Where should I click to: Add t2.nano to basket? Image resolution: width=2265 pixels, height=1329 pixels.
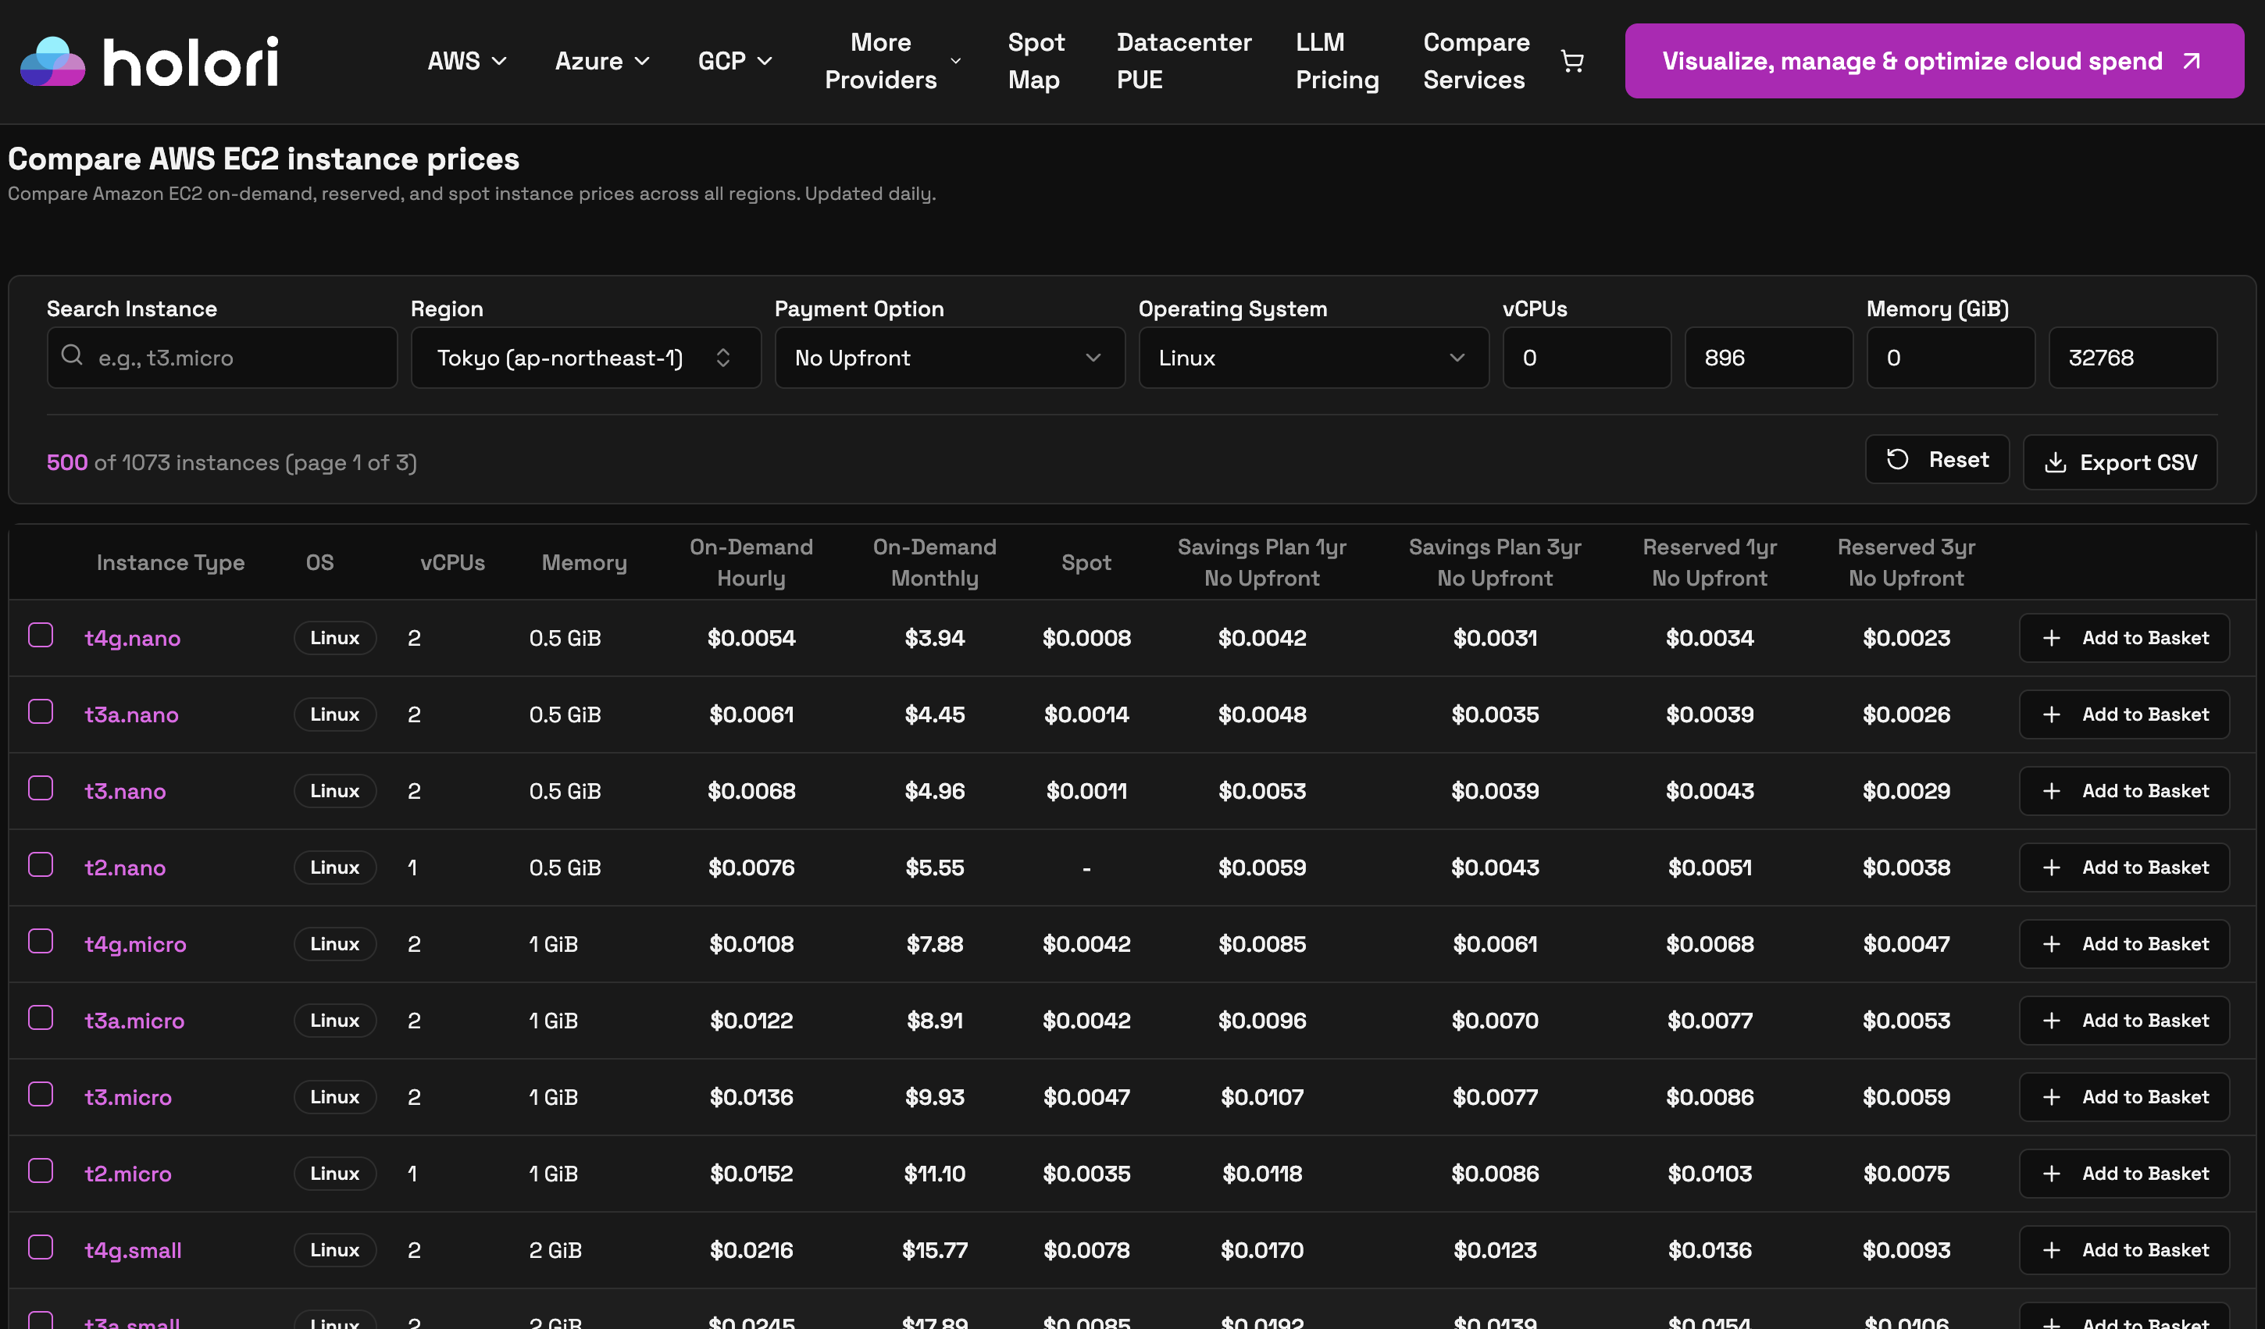2124,868
